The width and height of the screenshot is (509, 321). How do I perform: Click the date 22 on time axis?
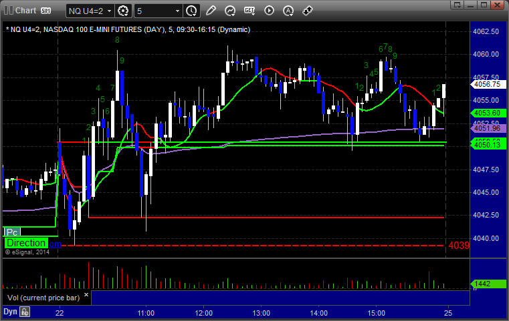pyautogui.click(x=60, y=313)
